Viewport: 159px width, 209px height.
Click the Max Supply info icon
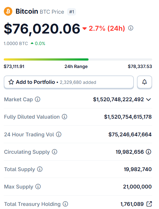38,187
